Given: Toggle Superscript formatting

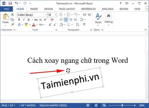Looking at the screenshot, I should 45,19.
